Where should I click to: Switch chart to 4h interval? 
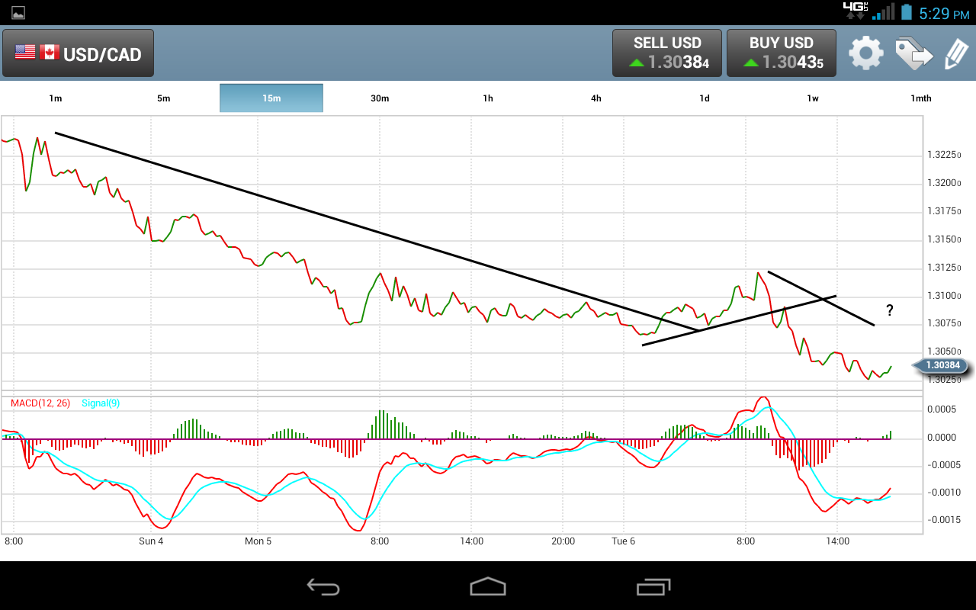[x=596, y=98]
